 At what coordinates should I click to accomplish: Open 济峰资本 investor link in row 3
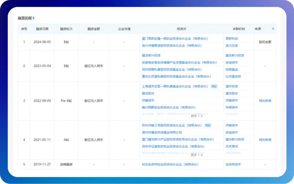click(x=148, y=100)
